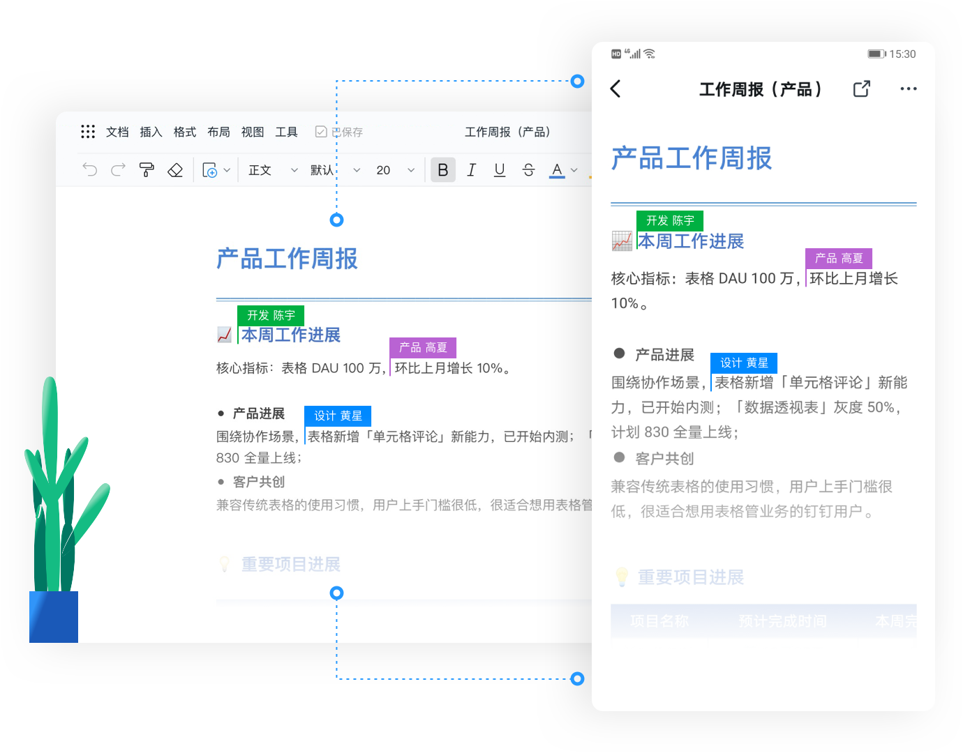Click the Undo icon
The height and width of the screenshot is (753, 963).
pos(89,169)
